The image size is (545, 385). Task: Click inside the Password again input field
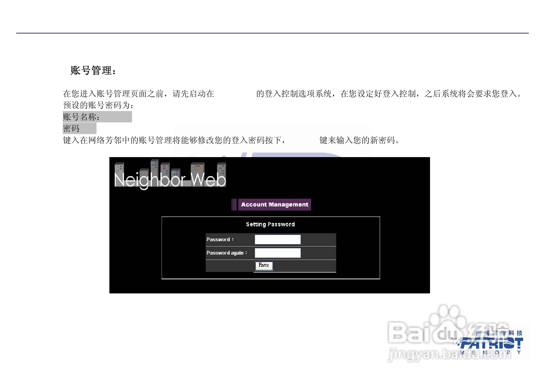click(x=277, y=252)
